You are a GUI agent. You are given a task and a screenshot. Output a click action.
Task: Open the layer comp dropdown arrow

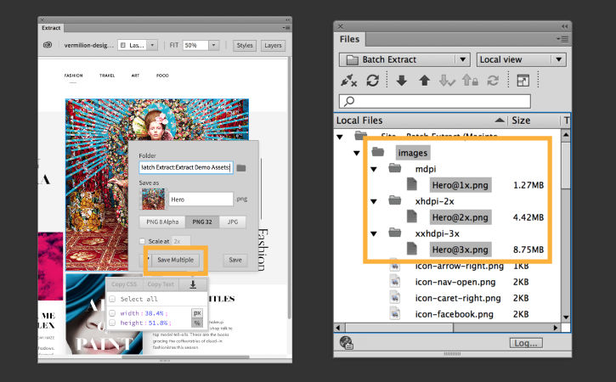pyautogui.click(x=152, y=45)
